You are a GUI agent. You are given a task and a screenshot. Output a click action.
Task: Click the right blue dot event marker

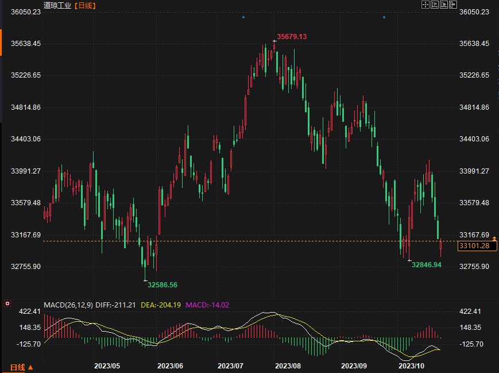point(384,17)
